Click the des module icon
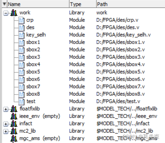This screenshot has width=165, height=143. pos(21,28)
